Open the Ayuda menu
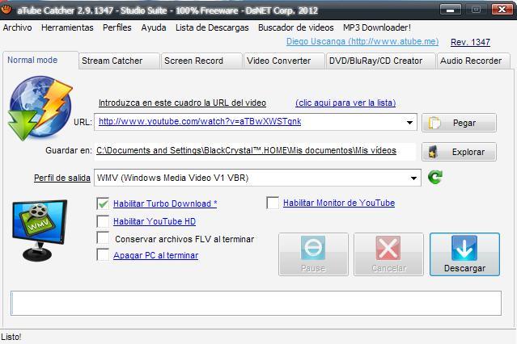The image size is (517, 344). (154, 27)
